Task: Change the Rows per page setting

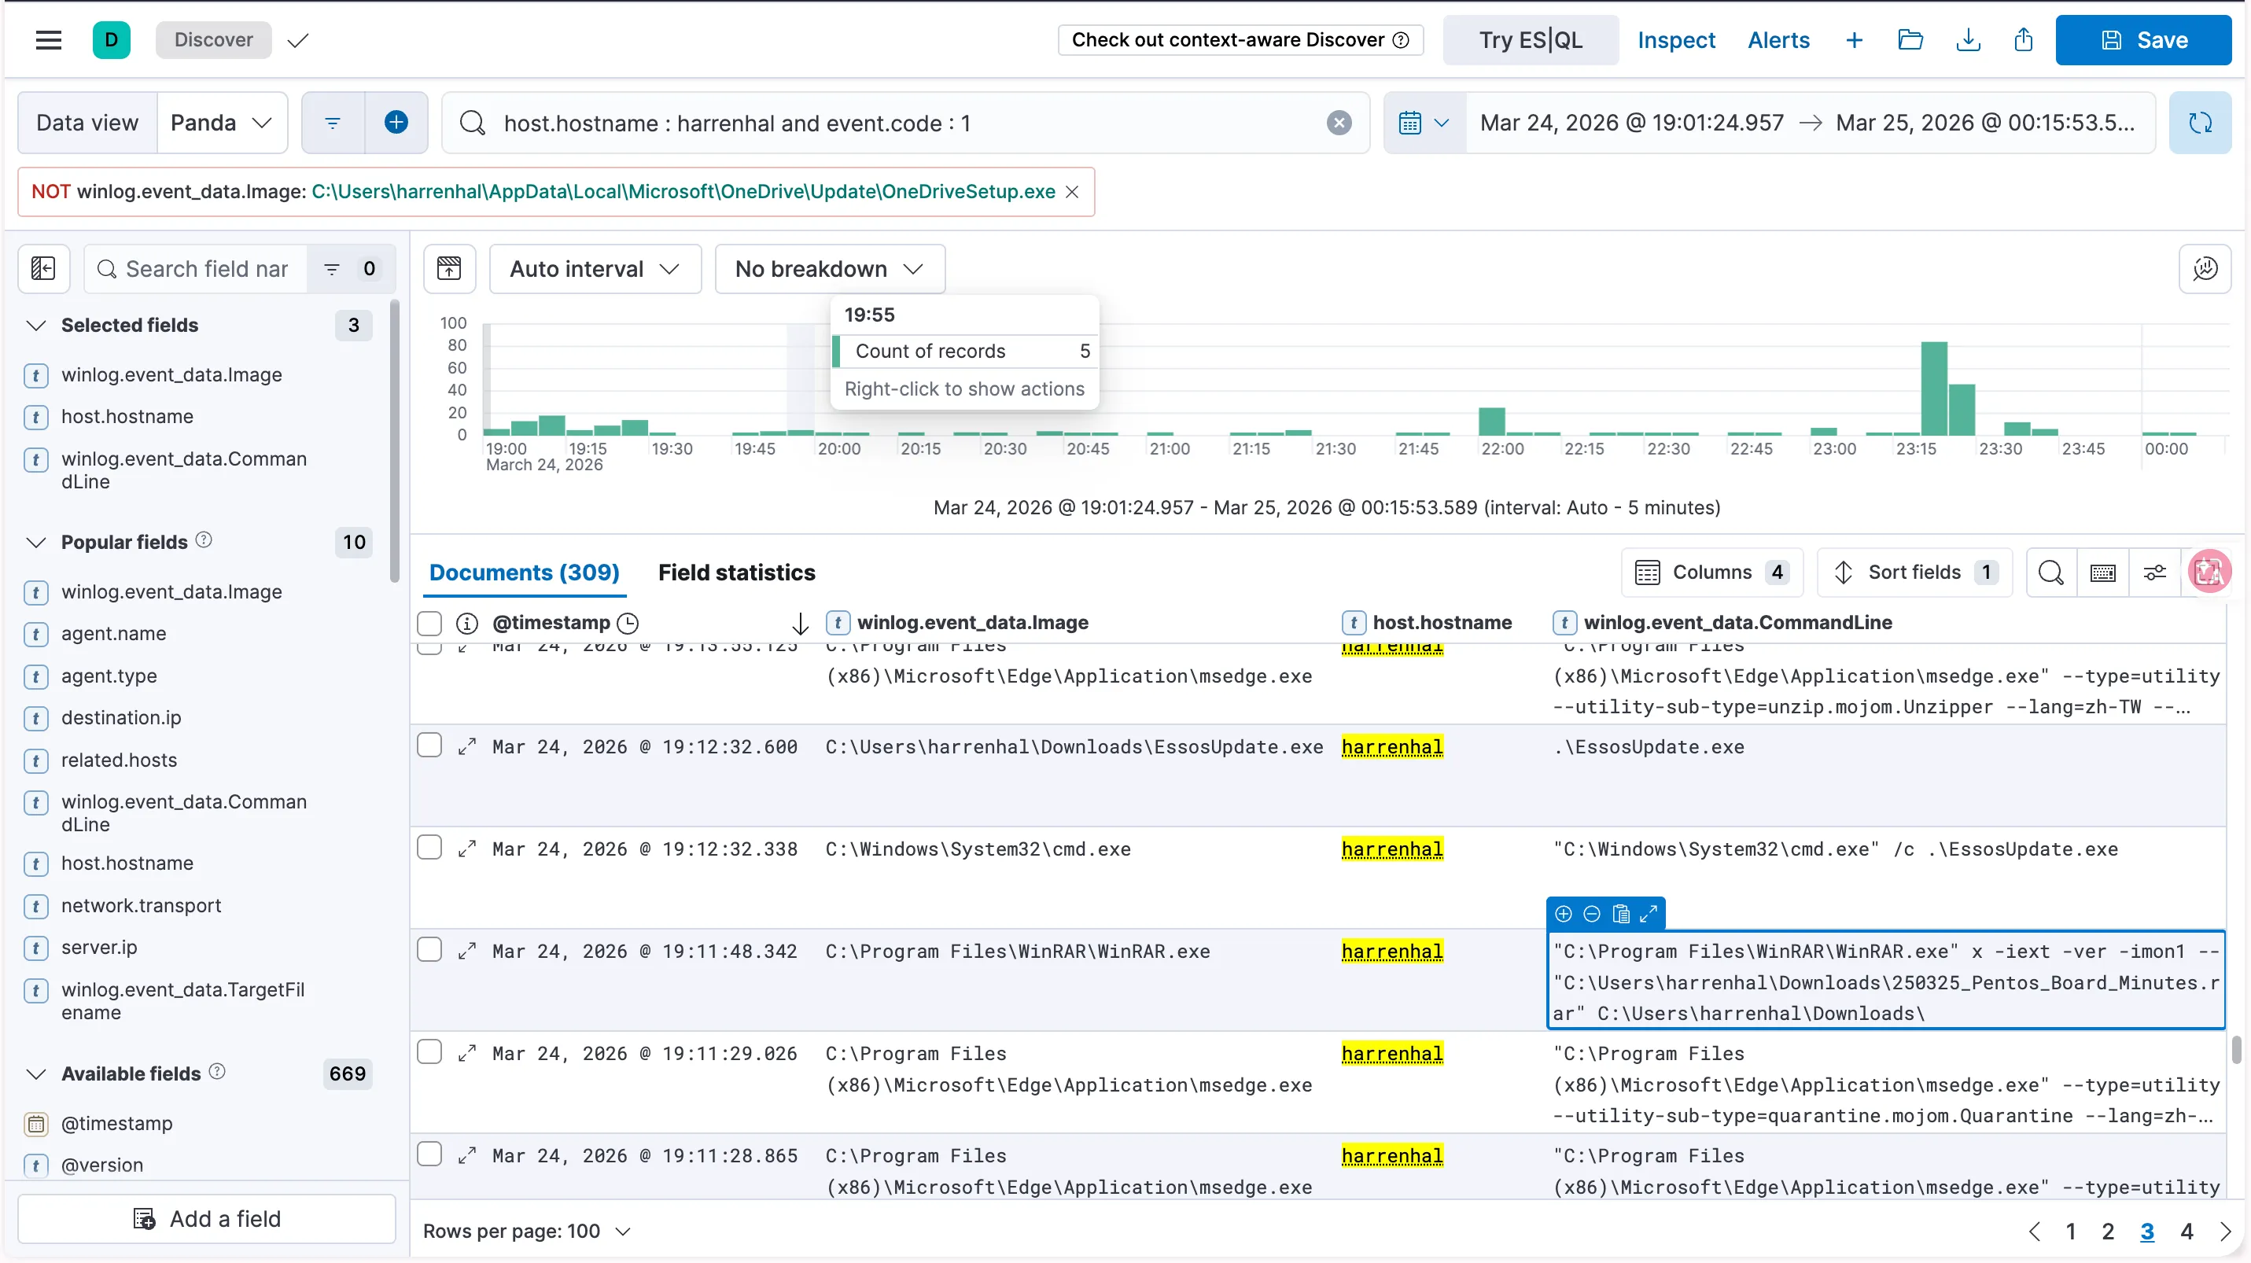Action: 527,1232
